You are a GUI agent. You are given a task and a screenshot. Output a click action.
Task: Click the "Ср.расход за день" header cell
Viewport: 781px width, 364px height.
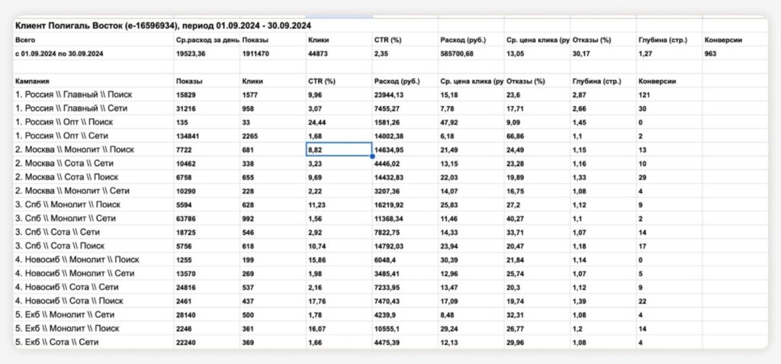tap(207, 40)
